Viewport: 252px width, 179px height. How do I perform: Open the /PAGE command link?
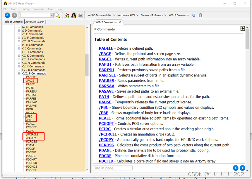point(105,54)
